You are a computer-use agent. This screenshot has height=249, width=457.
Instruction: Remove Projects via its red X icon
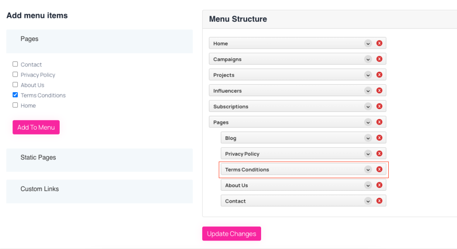[x=379, y=75]
